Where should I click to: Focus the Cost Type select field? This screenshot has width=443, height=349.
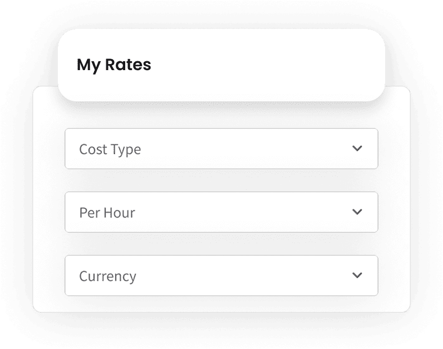(221, 149)
